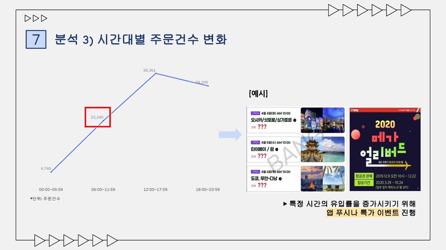
Task: Click the 00:00~05:59 axis label
Action: [51, 190]
